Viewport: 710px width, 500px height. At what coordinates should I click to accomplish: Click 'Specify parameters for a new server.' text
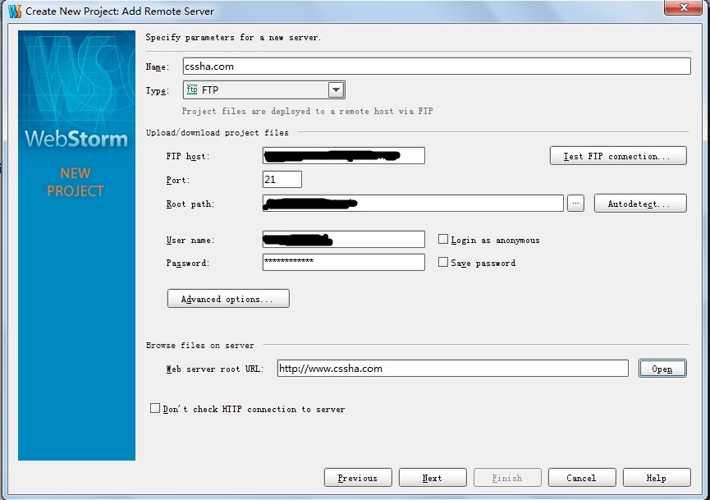click(233, 38)
